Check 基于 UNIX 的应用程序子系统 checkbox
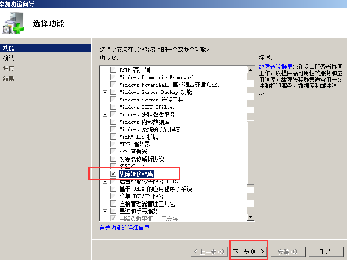This screenshot has width=347, height=260. (113, 189)
